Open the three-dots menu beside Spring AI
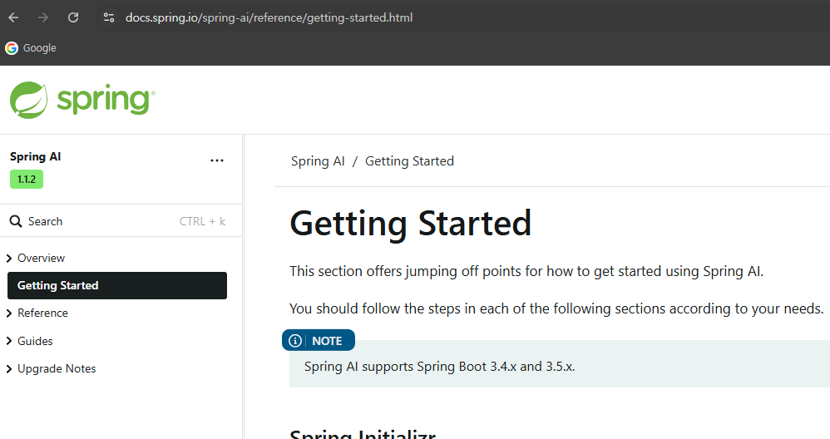Screen dimensions: 830x439 (x=217, y=160)
